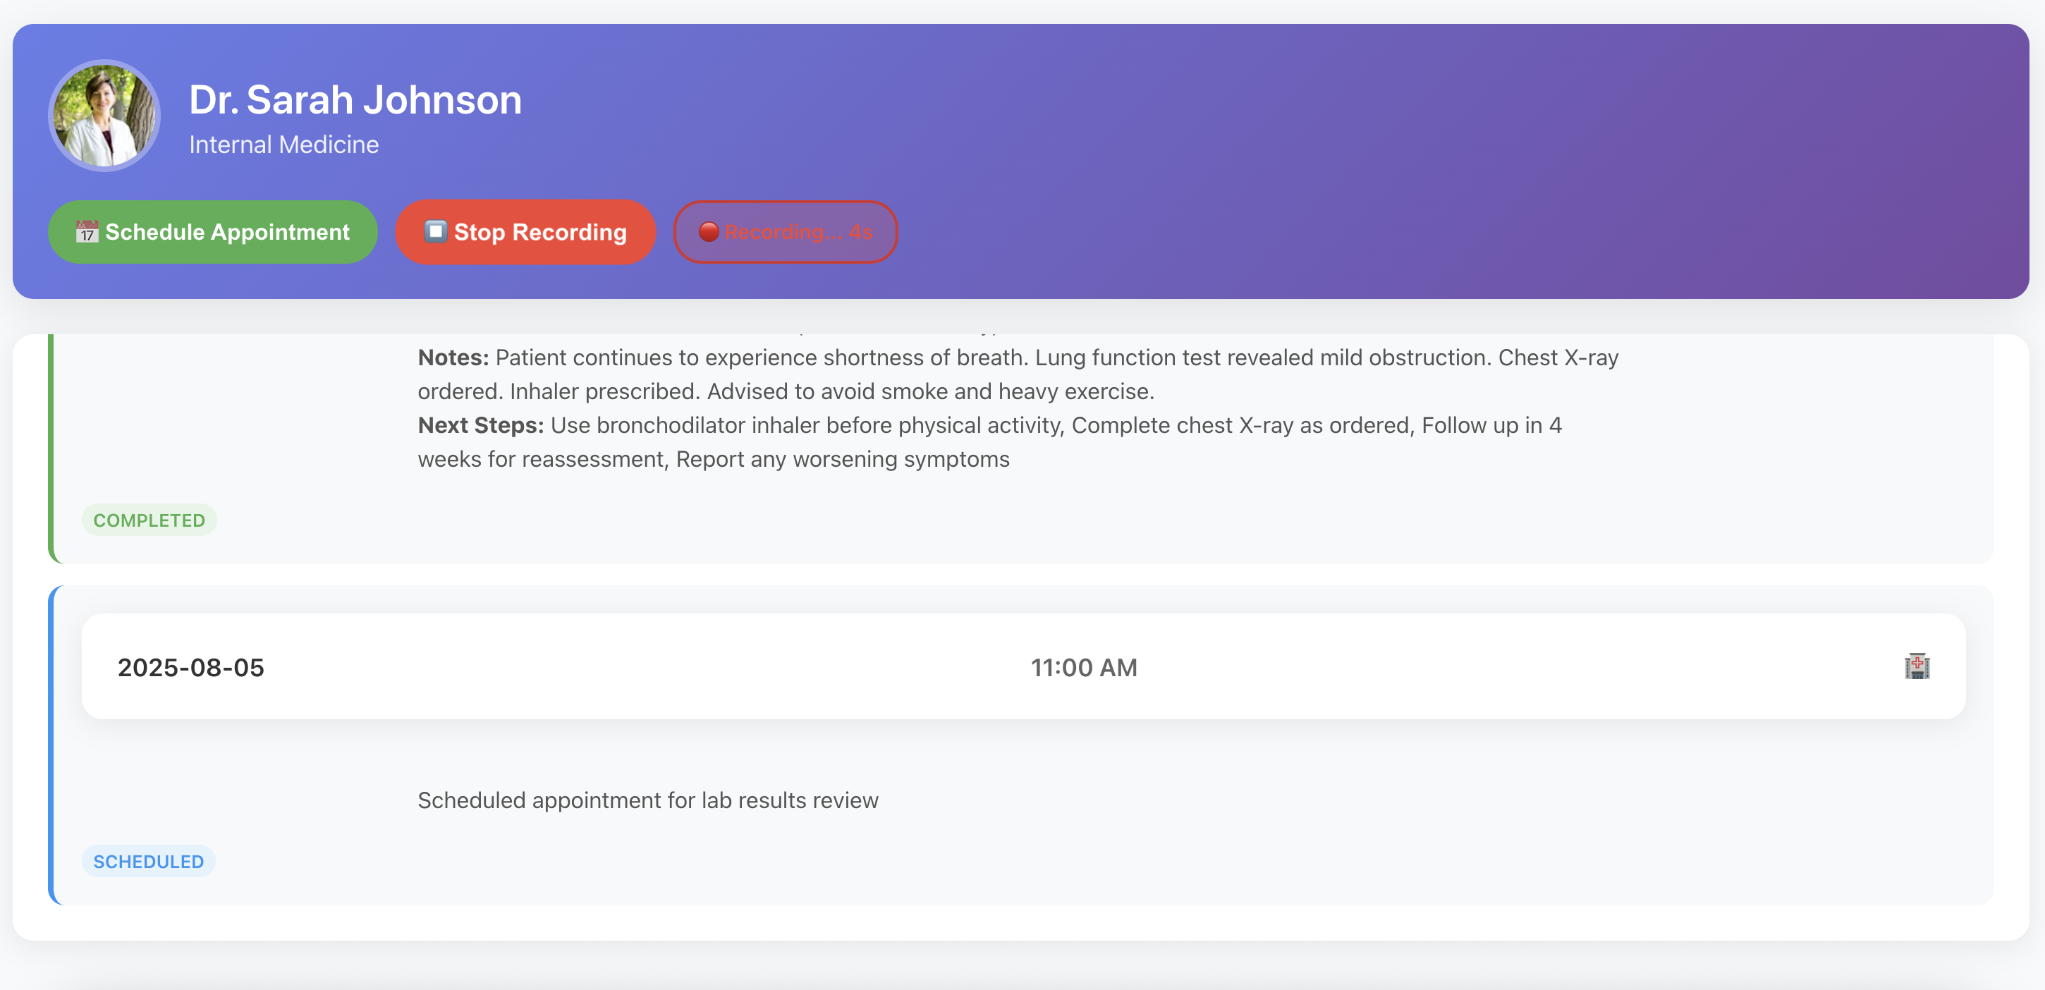The height and width of the screenshot is (990, 2045).
Task: Click the Dr. Sarah Johnson name heading
Action: [x=355, y=100]
